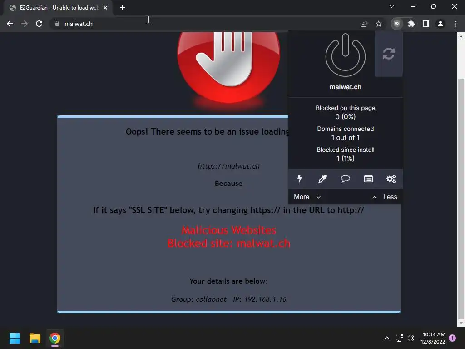Open uBlock dashboard via gears icon
Screen dimensions: 465x349
[x=391, y=179]
